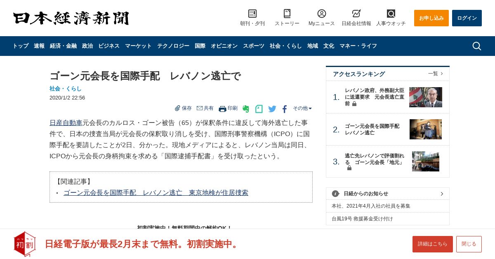Follow the 日産自動車 link
The height and width of the screenshot is (259, 495).
[x=66, y=123]
